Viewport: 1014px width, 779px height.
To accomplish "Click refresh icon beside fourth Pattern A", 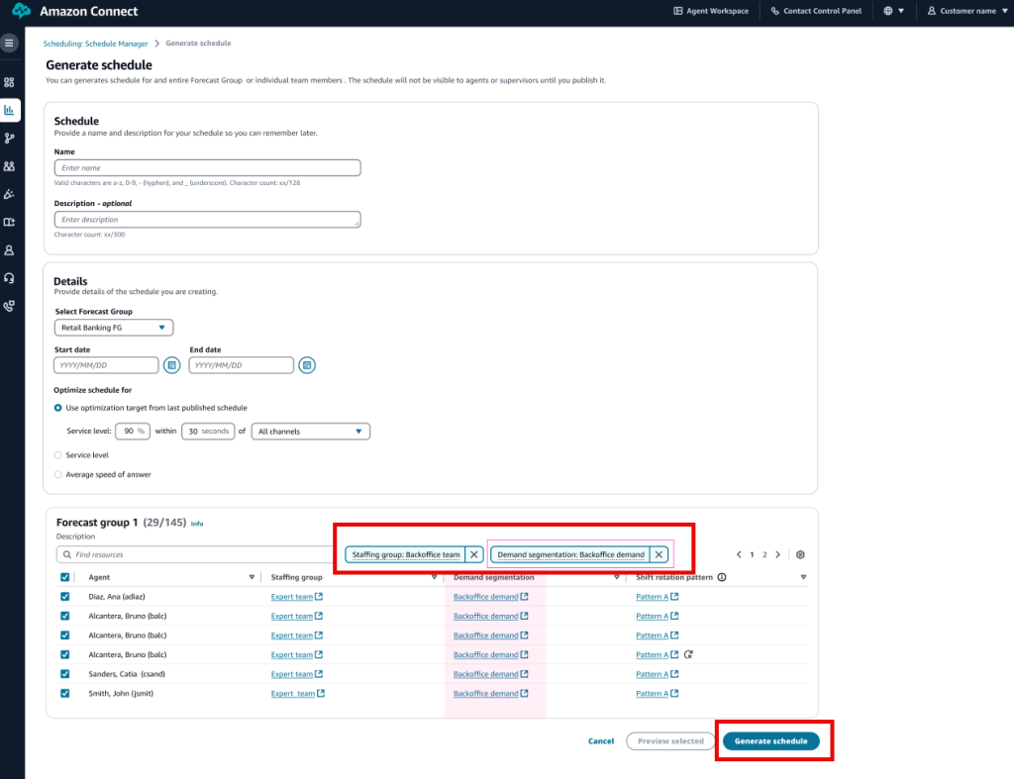I will click(689, 655).
